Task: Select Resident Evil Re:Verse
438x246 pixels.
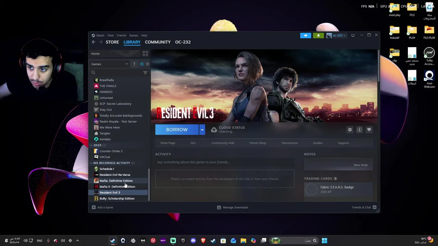Action: pyautogui.click(x=115, y=175)
